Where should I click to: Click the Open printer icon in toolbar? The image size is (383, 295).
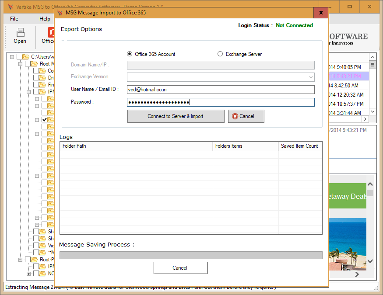pos(20,32)
